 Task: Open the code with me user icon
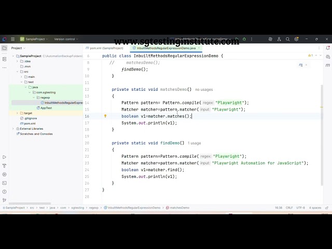279,39
